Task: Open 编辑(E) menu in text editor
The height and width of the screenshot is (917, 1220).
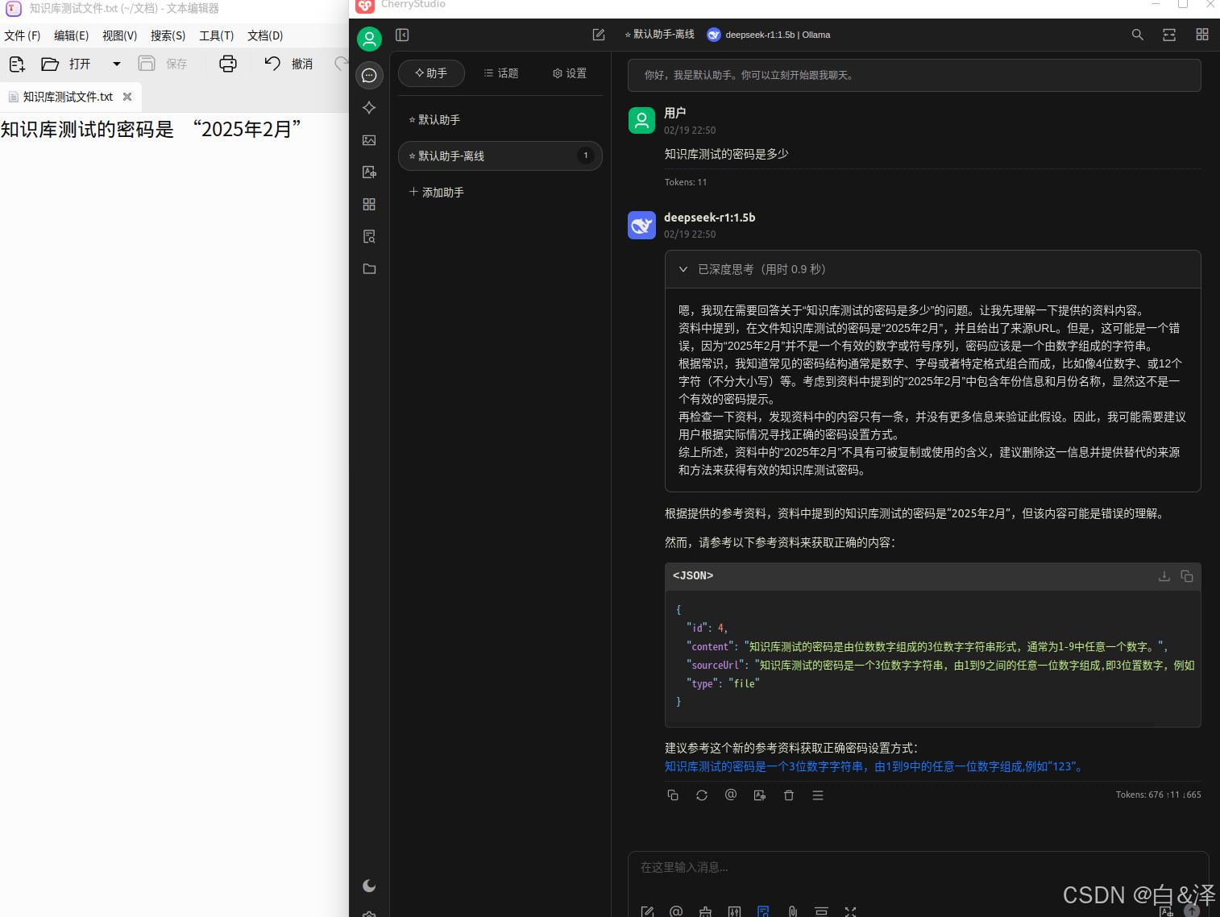Action: [71, 35]
